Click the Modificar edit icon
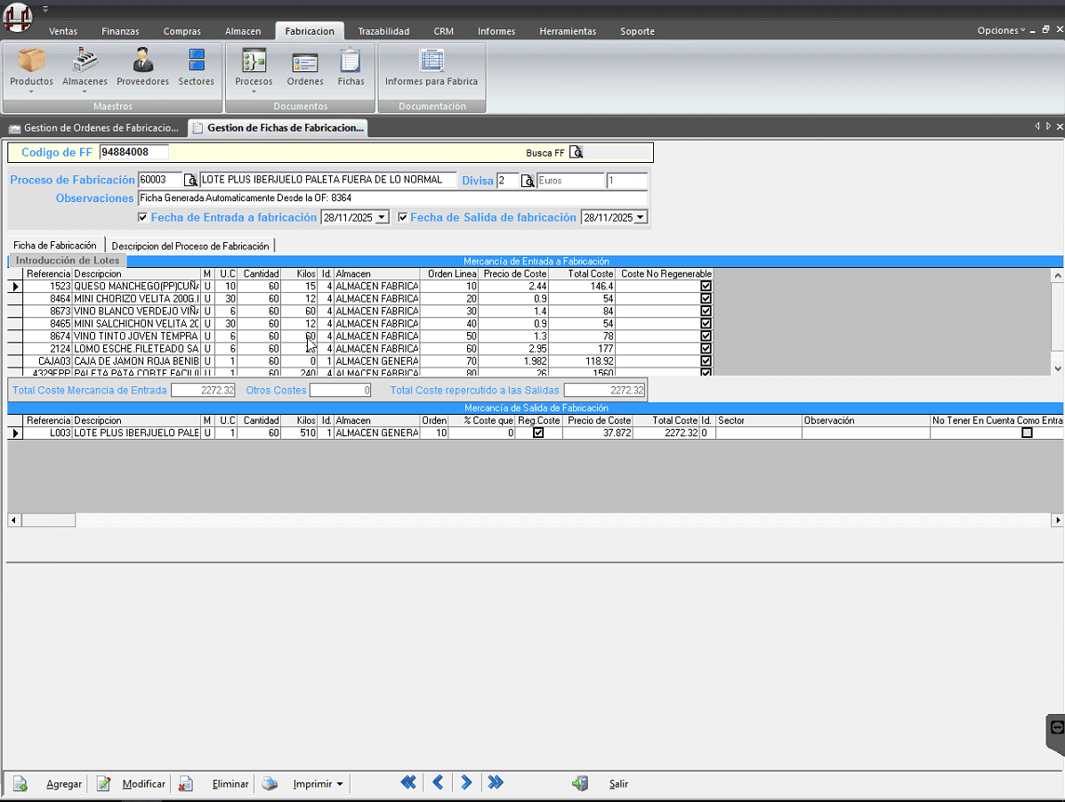The height and width of the screenshot is (802, 1065). (x=103, y=783)
